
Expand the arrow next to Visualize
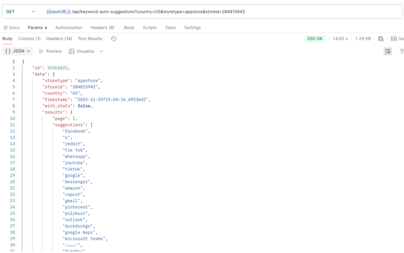[101, 51]
